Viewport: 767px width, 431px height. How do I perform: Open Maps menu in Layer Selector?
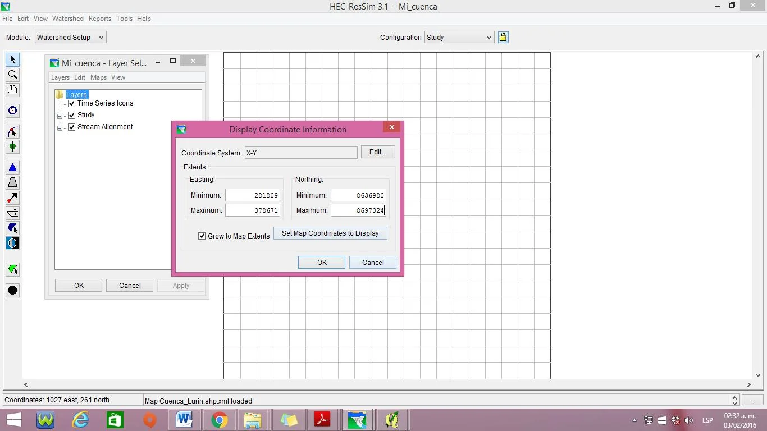[x=98, y=77]
